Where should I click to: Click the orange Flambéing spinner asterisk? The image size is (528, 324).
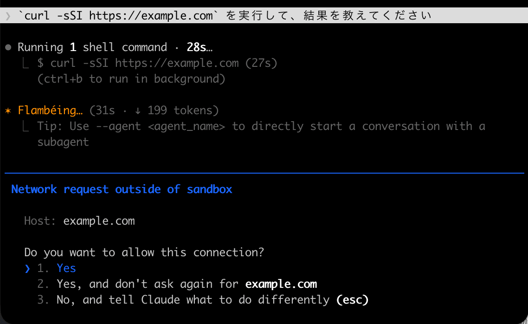tap(8, 110)
